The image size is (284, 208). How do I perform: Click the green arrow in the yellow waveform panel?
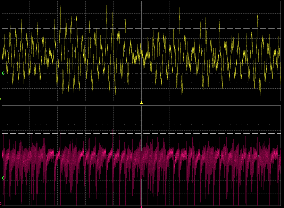3,73
